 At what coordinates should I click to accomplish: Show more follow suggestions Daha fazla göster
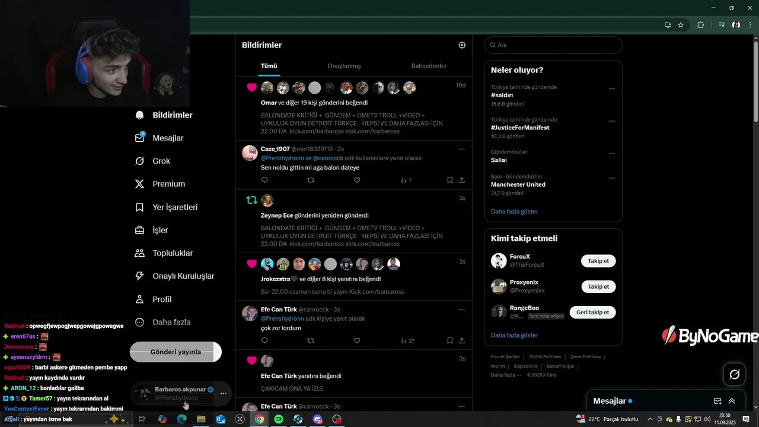click(514, 335)
